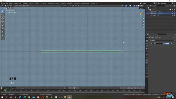Click the current frame number field

(123, 88)
